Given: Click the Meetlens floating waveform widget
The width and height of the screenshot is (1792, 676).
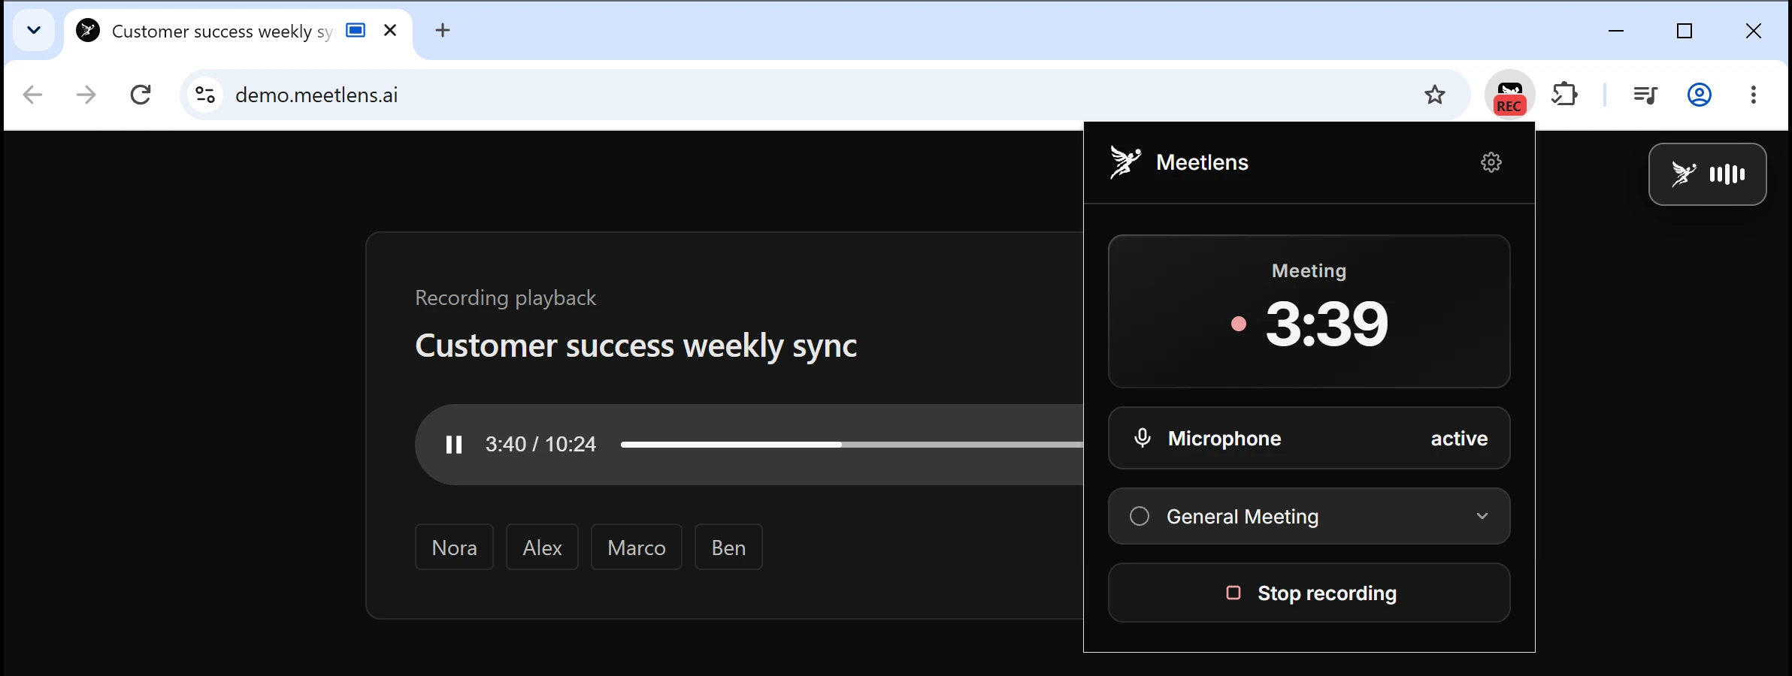Looking at the screenshot, I should [1708, 174].
